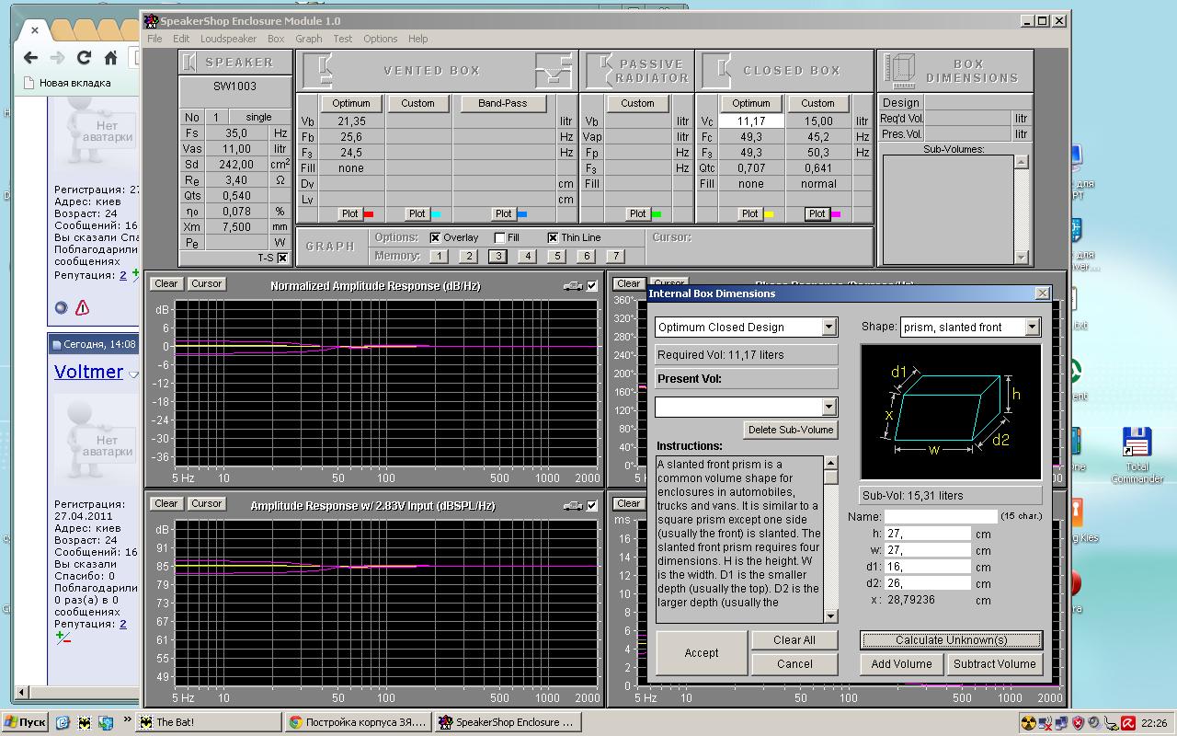
Task: Enable the Fill graph option
Action: 500,237
